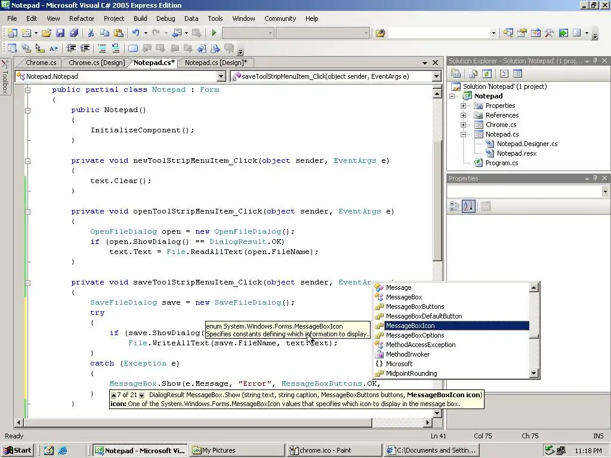Switch to the Notepad.cs [Design]* tab
611x458 pixels.
click(216, 63)
